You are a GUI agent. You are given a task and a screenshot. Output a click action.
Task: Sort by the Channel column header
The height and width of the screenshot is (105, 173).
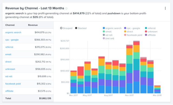[10, 25]
